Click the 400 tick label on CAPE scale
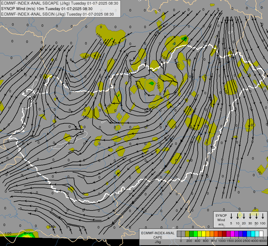 click(197, 241)
